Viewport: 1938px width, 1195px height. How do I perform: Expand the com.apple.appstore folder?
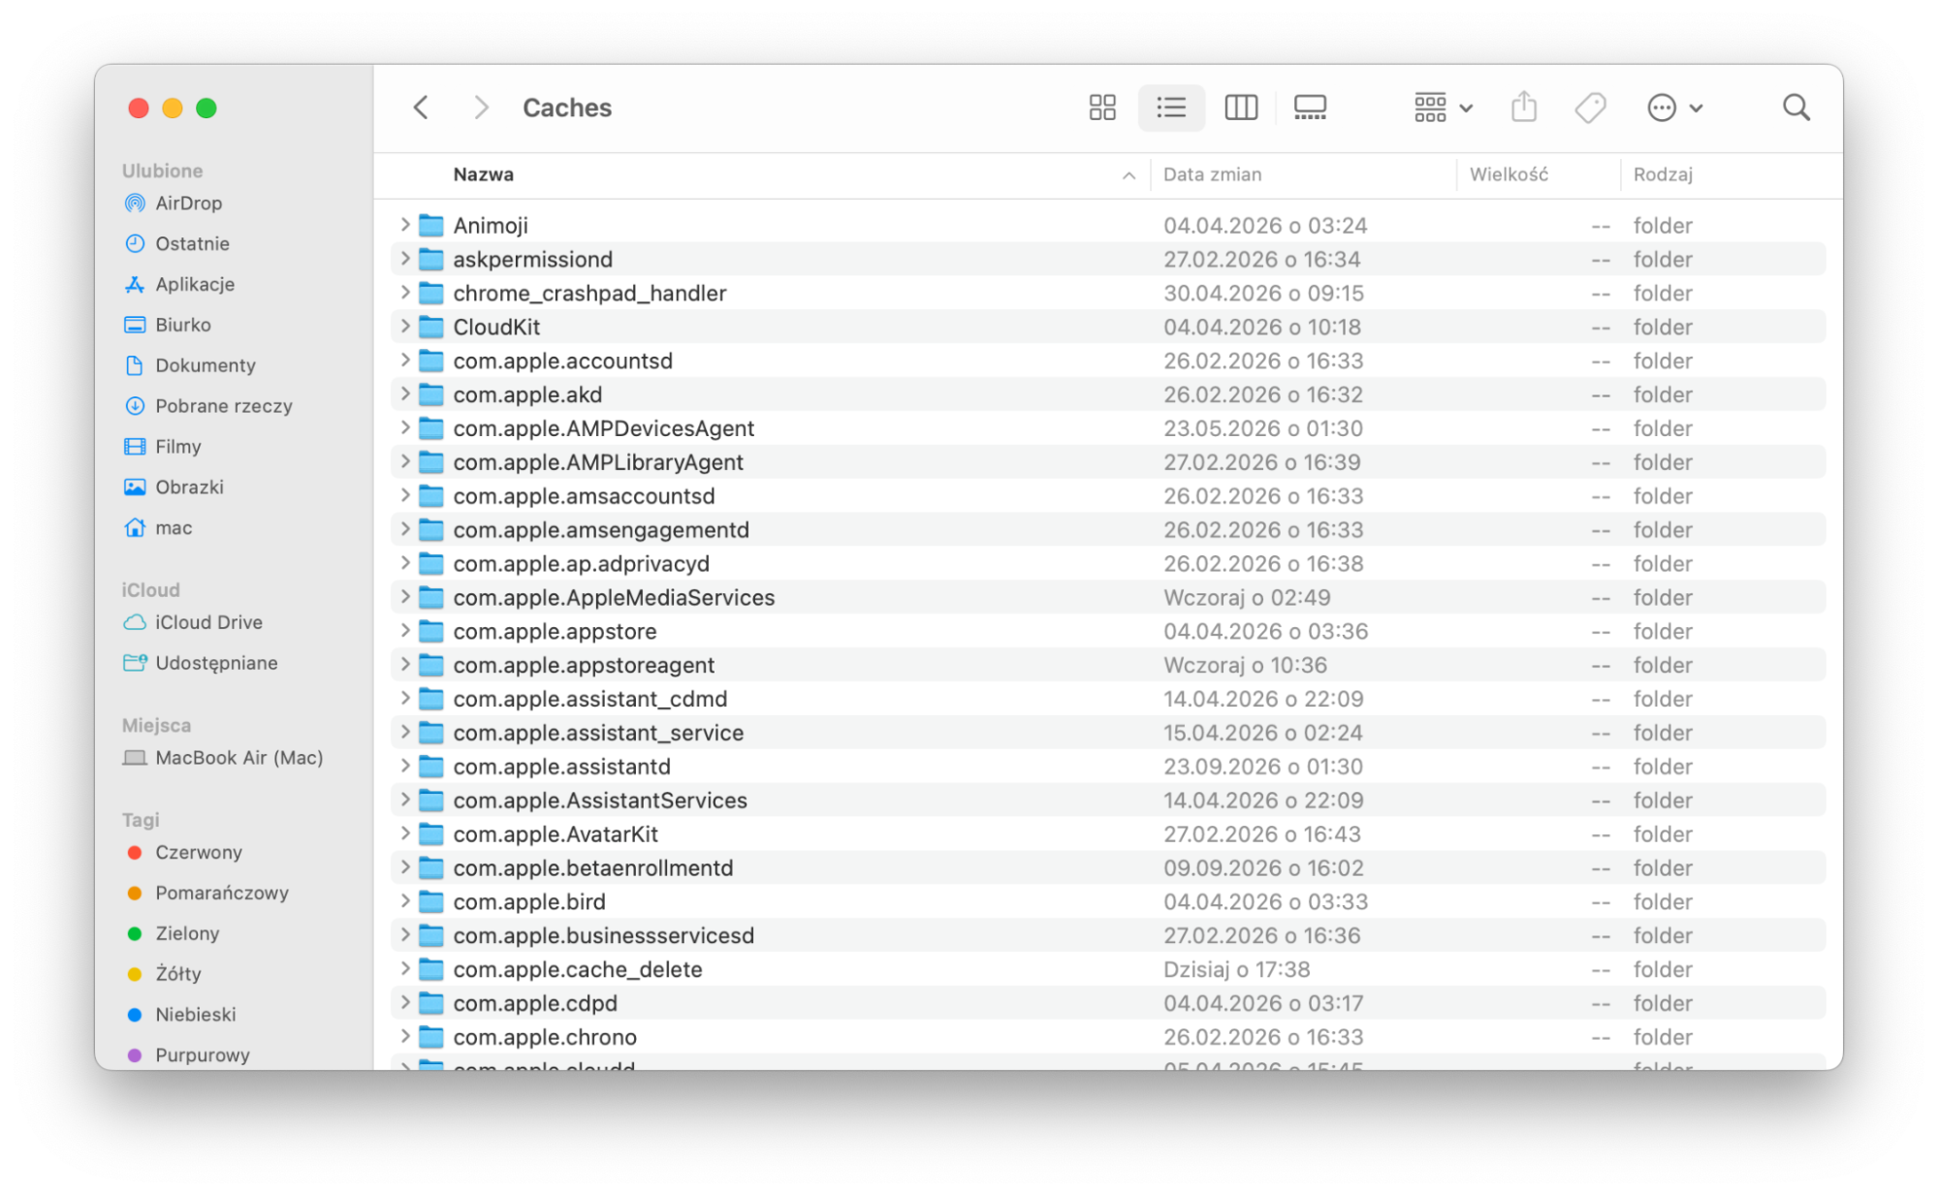point(404,631)
